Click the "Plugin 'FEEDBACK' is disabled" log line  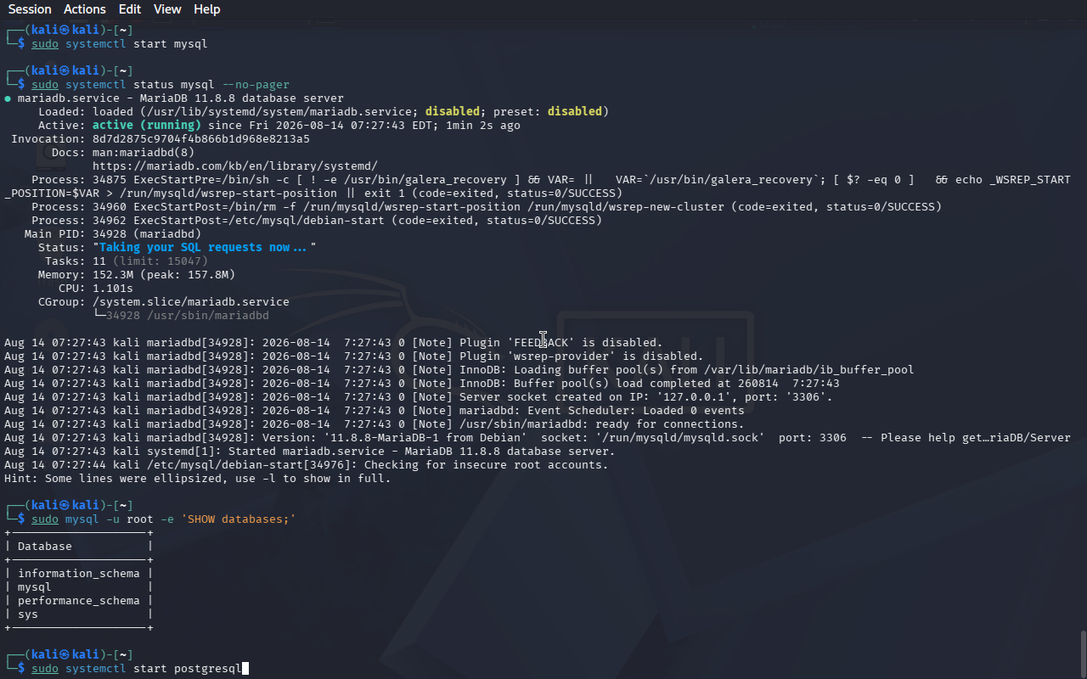pyautogui.click(x=333, y=343)
